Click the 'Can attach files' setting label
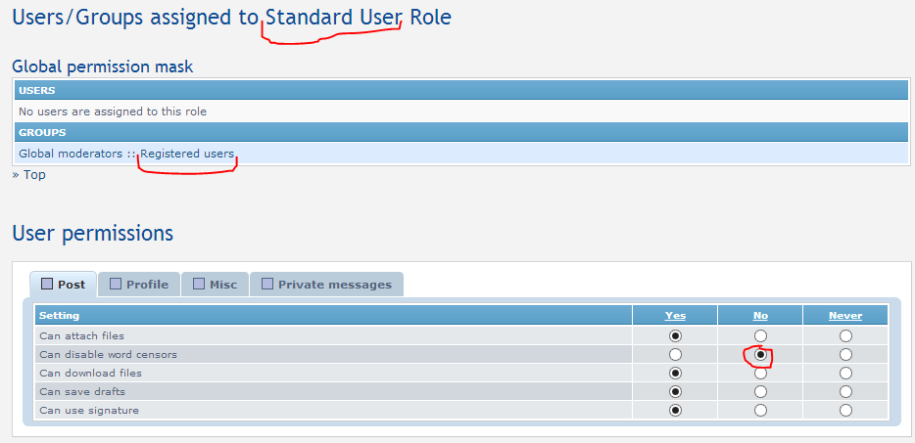Image resolution: width=915 pixels, height=443 pixels. tap(81, 335)
